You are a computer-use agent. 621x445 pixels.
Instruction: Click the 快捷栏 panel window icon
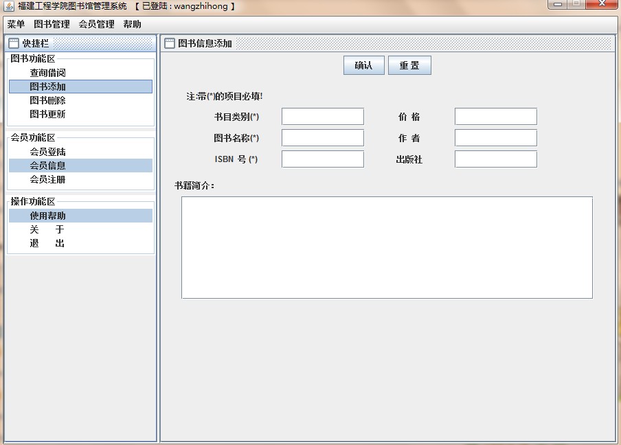click(x=14, y=43)
